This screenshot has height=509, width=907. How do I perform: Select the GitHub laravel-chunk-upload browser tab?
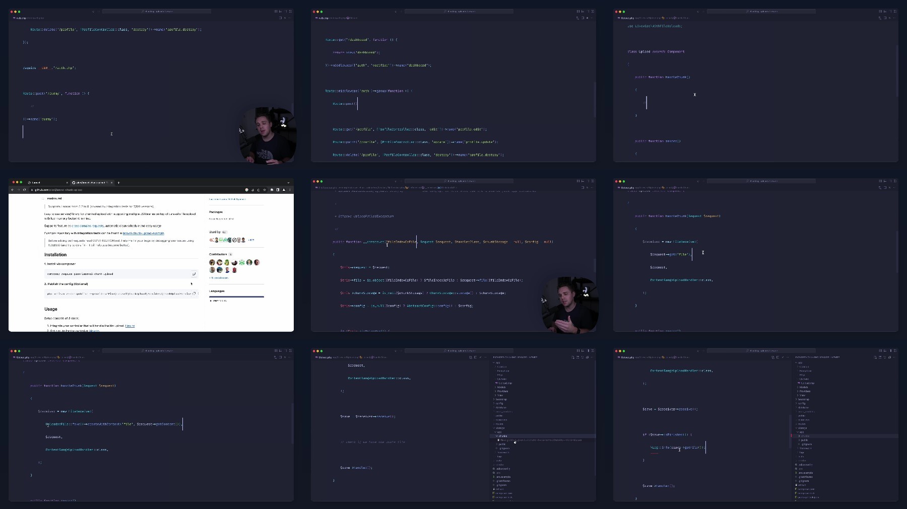point(92,183)
